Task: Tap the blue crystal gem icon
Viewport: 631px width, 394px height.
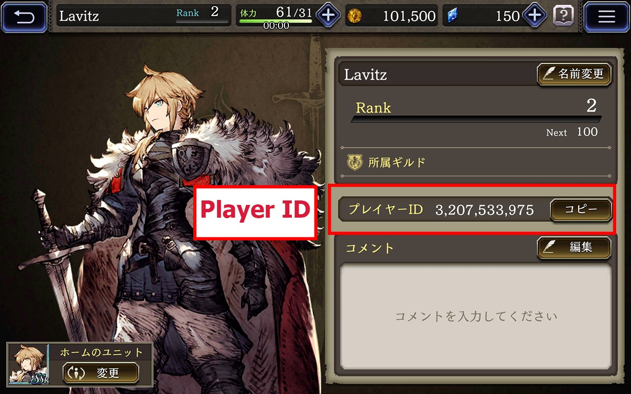Action: pyautogui.click(x=452, y=16)
